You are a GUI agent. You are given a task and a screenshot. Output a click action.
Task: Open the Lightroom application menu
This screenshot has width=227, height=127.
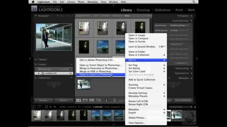point(44,2)
